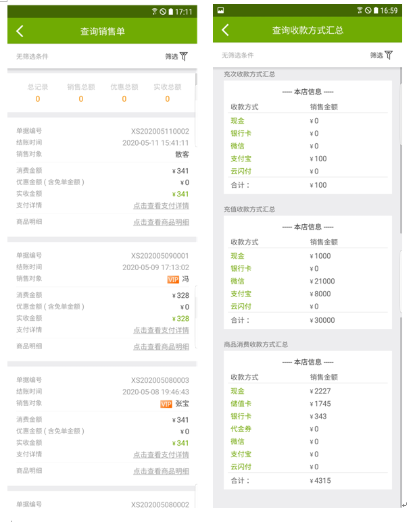The width and height of the screenshot is (413, 522).
Task: Tap 充次收款方式汇总 section header
Action: click(249, 74)
